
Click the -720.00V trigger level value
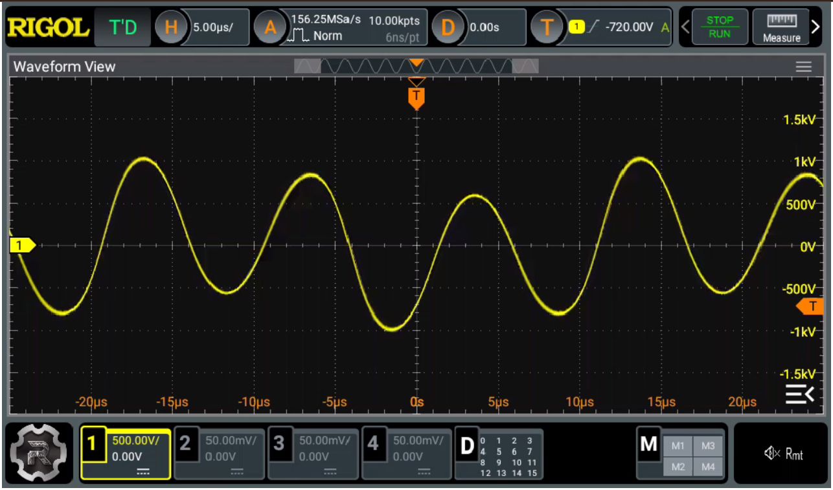click(629, 27)
